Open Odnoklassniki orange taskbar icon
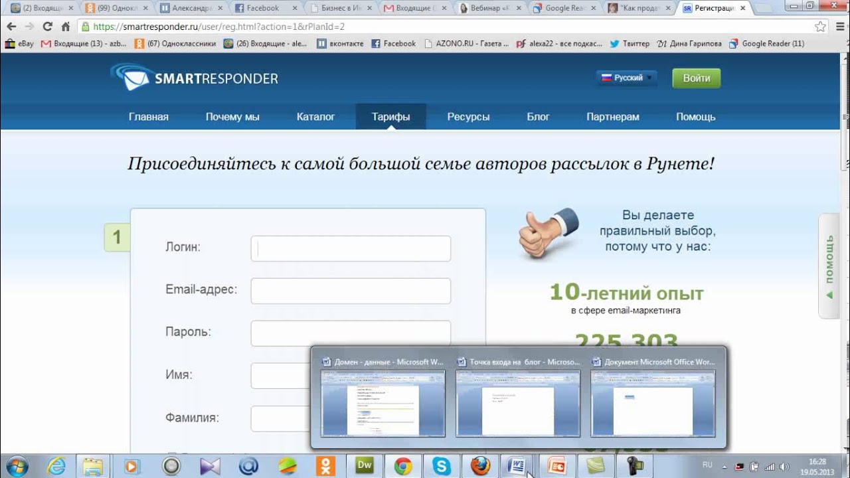Image resolution: width=850 pixels, height=478 pixels. 326,466
